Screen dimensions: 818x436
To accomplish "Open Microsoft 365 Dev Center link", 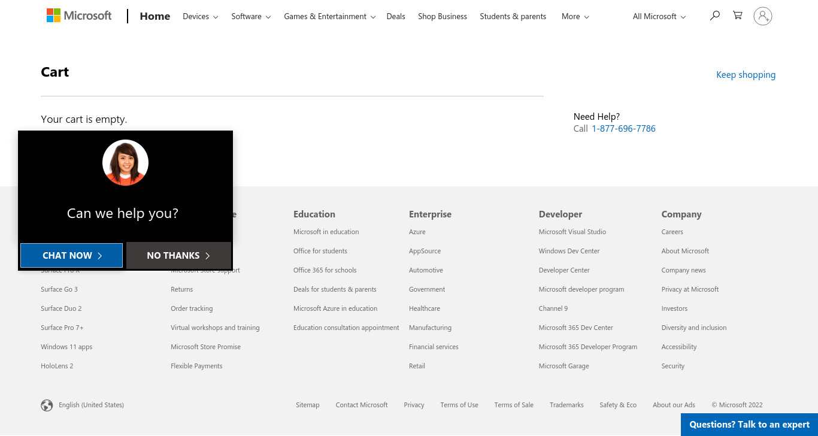I will tap(576, 328).
